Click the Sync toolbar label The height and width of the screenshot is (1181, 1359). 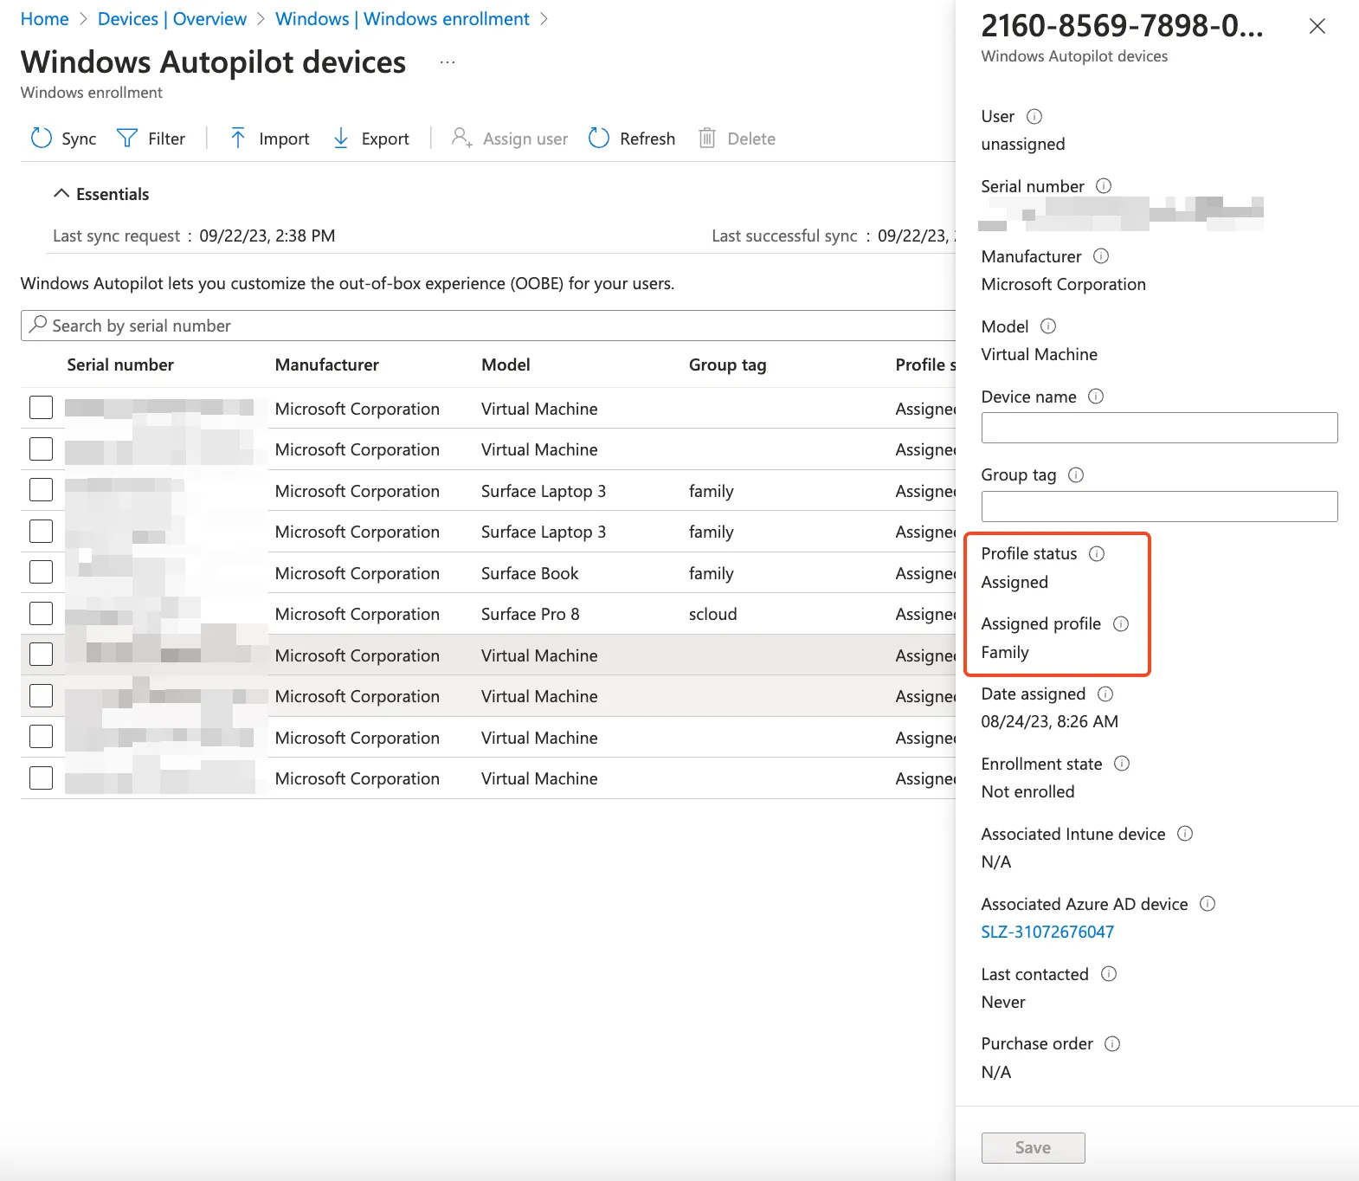coord(79,139)
